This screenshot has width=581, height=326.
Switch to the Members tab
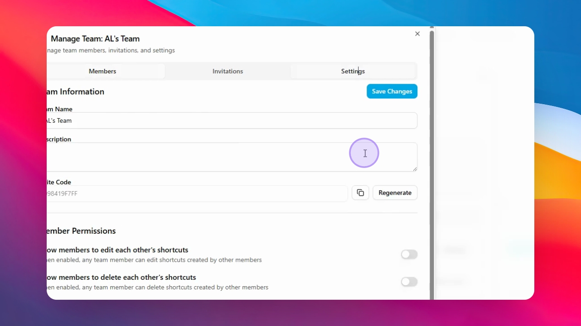tap(102, 71)
